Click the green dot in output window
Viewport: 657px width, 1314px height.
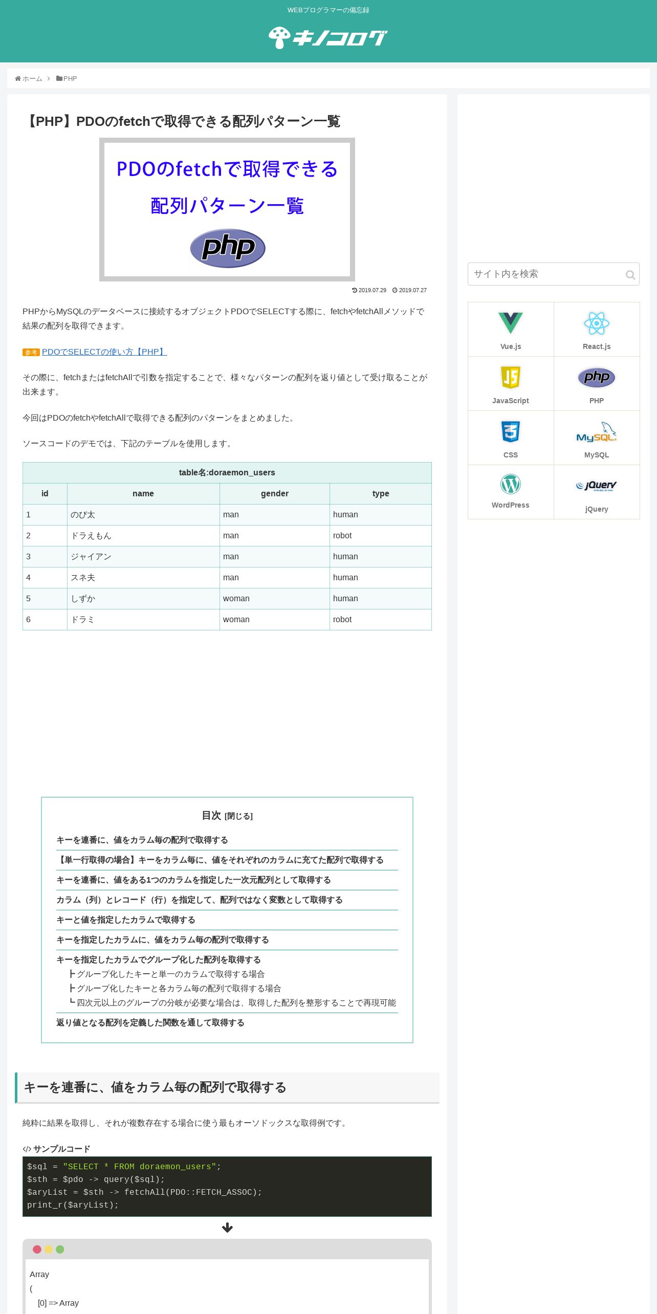pos(60,1249)
